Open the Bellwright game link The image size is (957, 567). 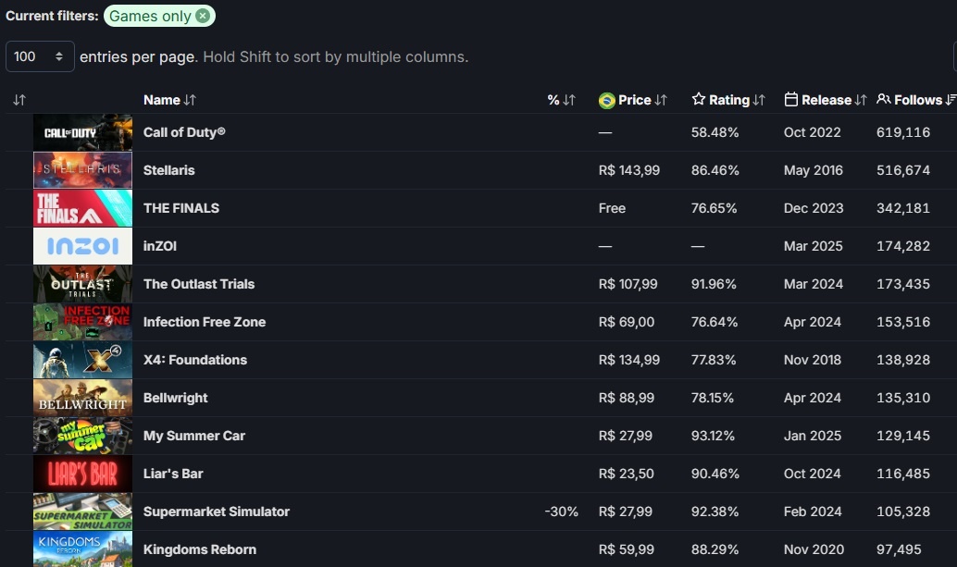pos(175,398)
